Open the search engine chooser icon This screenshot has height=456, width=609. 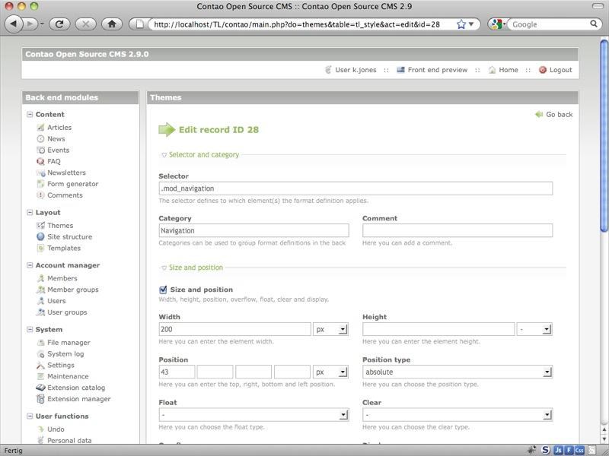(497, 24)
